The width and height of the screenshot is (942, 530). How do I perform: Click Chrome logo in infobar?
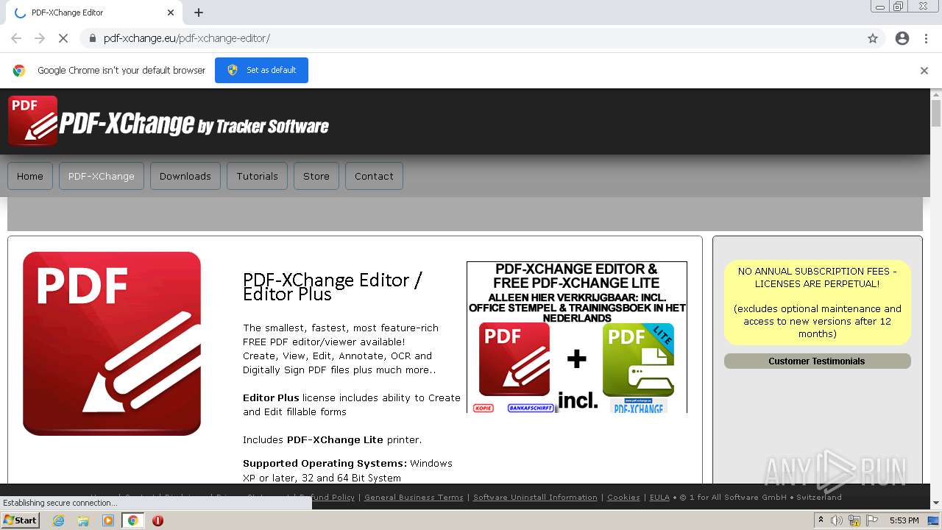tap(19, 71)
